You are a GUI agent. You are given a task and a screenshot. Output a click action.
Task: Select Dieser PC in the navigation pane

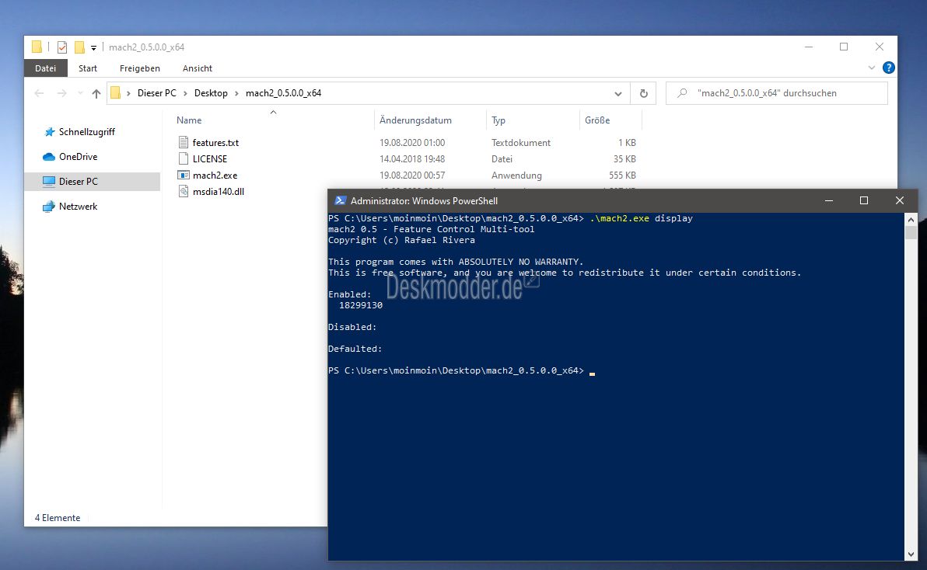coord(93,181)
